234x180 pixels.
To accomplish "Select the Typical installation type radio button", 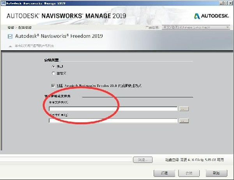I will pos(53,67).
